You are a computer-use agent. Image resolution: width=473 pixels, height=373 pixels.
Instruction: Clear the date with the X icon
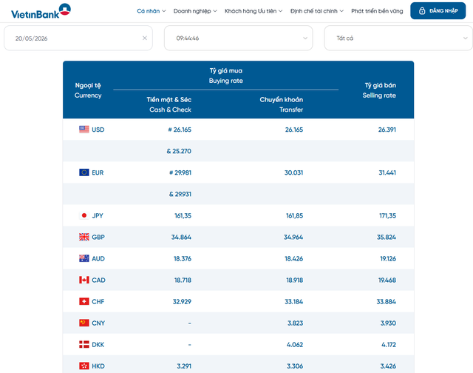click(145, 38)
